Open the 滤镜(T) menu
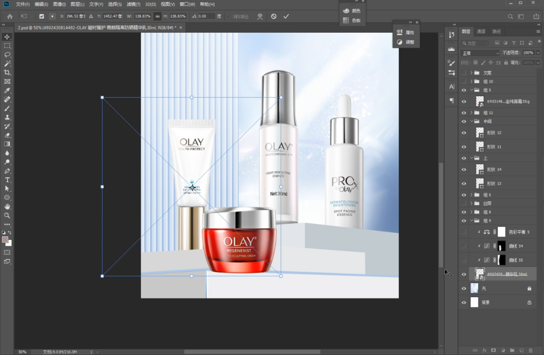This screenshot has height=355, width=544. coord(133,4)
